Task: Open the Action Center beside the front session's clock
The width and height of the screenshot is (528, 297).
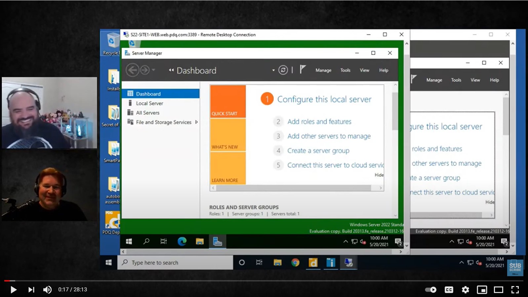Action: coord(398,242)
